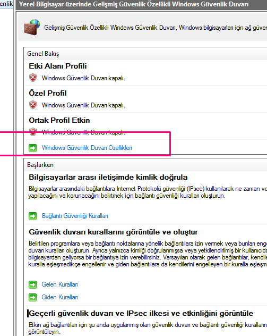Click the description paragraph starting Bilgisayarlar arasındaki bağlantılara
The height and width of the screenshot is (336, 267).
[x=148, y=192]
